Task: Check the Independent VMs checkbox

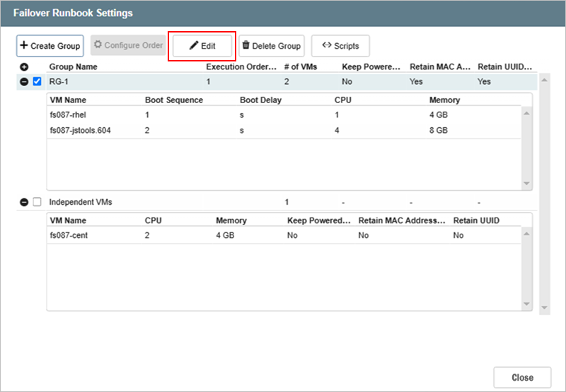Action: 37,202
